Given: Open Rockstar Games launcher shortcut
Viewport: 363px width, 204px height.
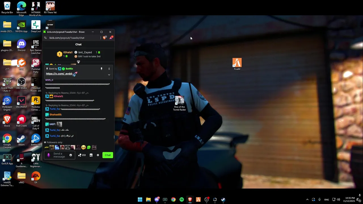Looking at the screenshot, I should [36, 104].
